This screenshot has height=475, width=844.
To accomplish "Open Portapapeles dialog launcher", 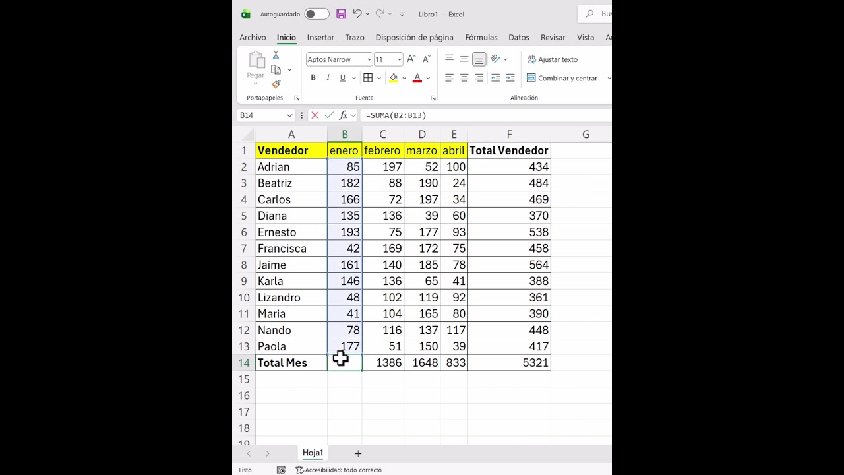I will tap(297, 98).
